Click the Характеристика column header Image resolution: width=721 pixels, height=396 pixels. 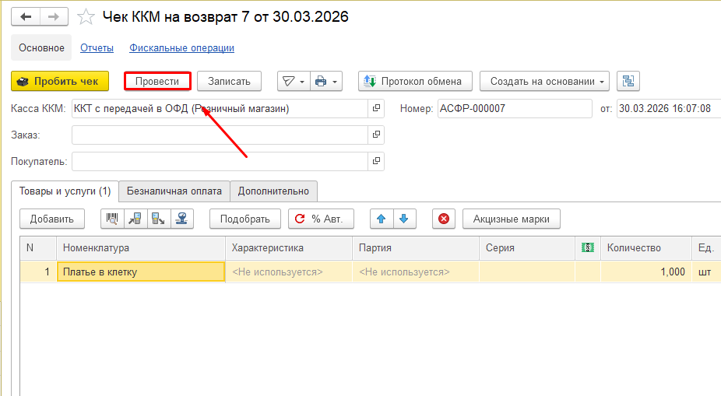click(x=289, y=248)
